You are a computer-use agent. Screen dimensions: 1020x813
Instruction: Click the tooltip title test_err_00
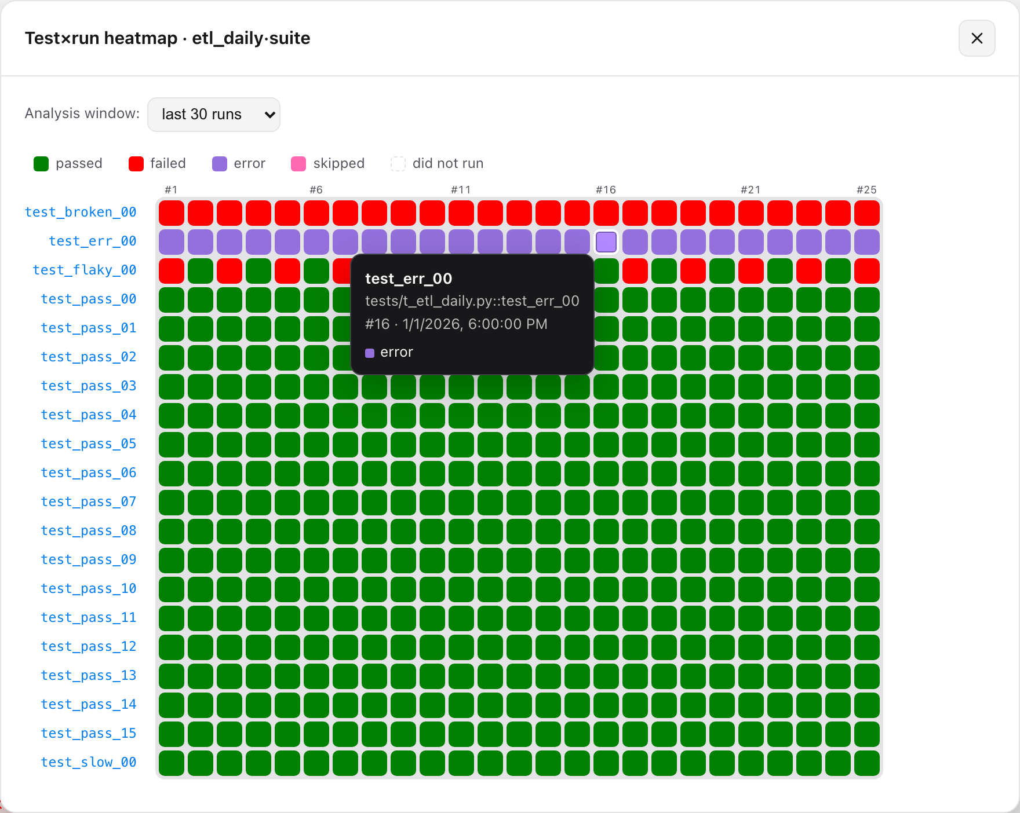click(x=409, y=279)
